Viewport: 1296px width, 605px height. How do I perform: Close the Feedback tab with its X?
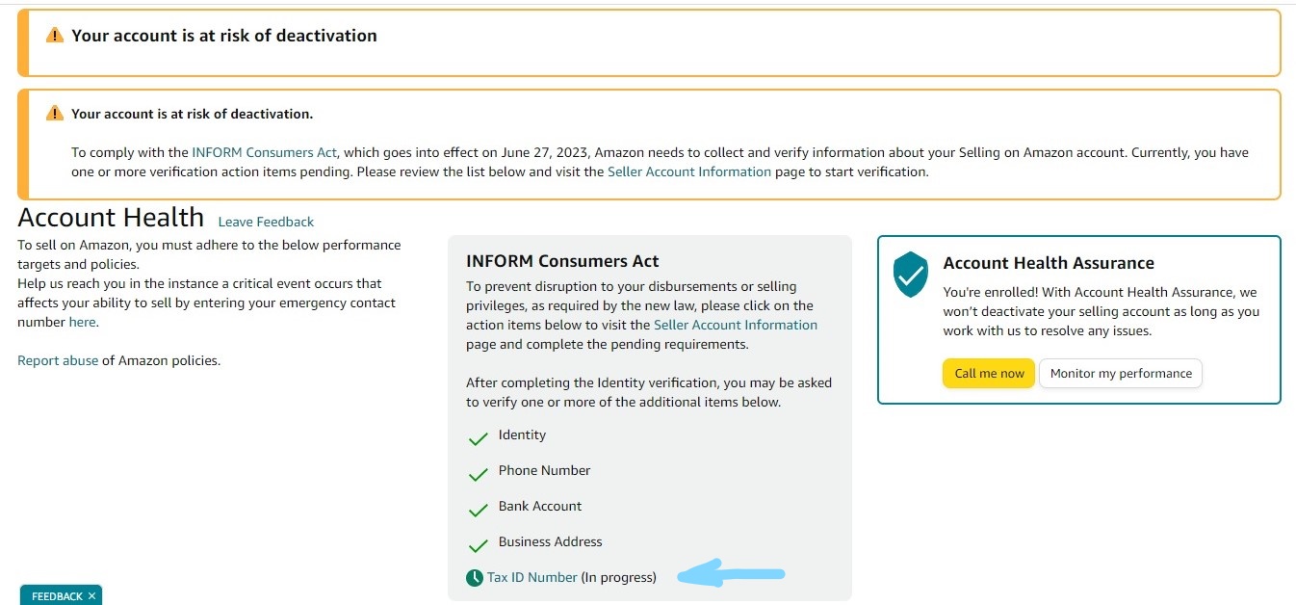tap(91, 596)
